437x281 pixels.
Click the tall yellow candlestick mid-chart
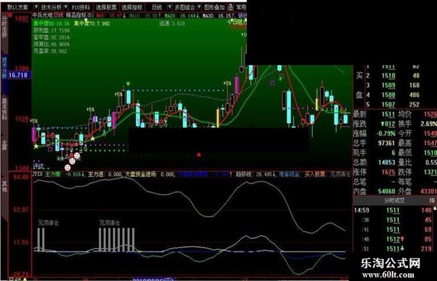[217, 118]
